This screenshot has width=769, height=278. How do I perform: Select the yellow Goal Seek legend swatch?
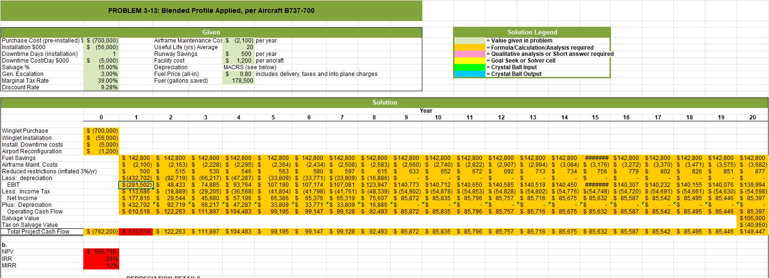pyautogui.click(x=470, y=61)
